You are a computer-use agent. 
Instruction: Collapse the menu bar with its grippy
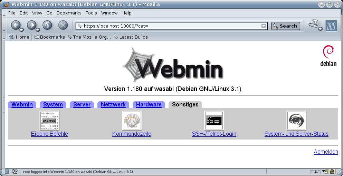(x=4, y=13)
